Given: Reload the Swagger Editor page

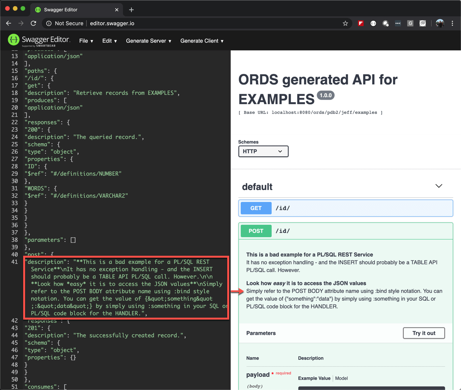Looking at the screenshot, I should (x=34, y=23).
